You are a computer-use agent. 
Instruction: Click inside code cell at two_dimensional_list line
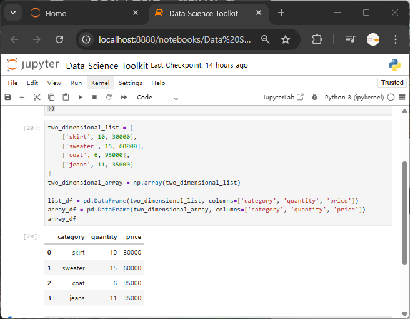point(90,128)
